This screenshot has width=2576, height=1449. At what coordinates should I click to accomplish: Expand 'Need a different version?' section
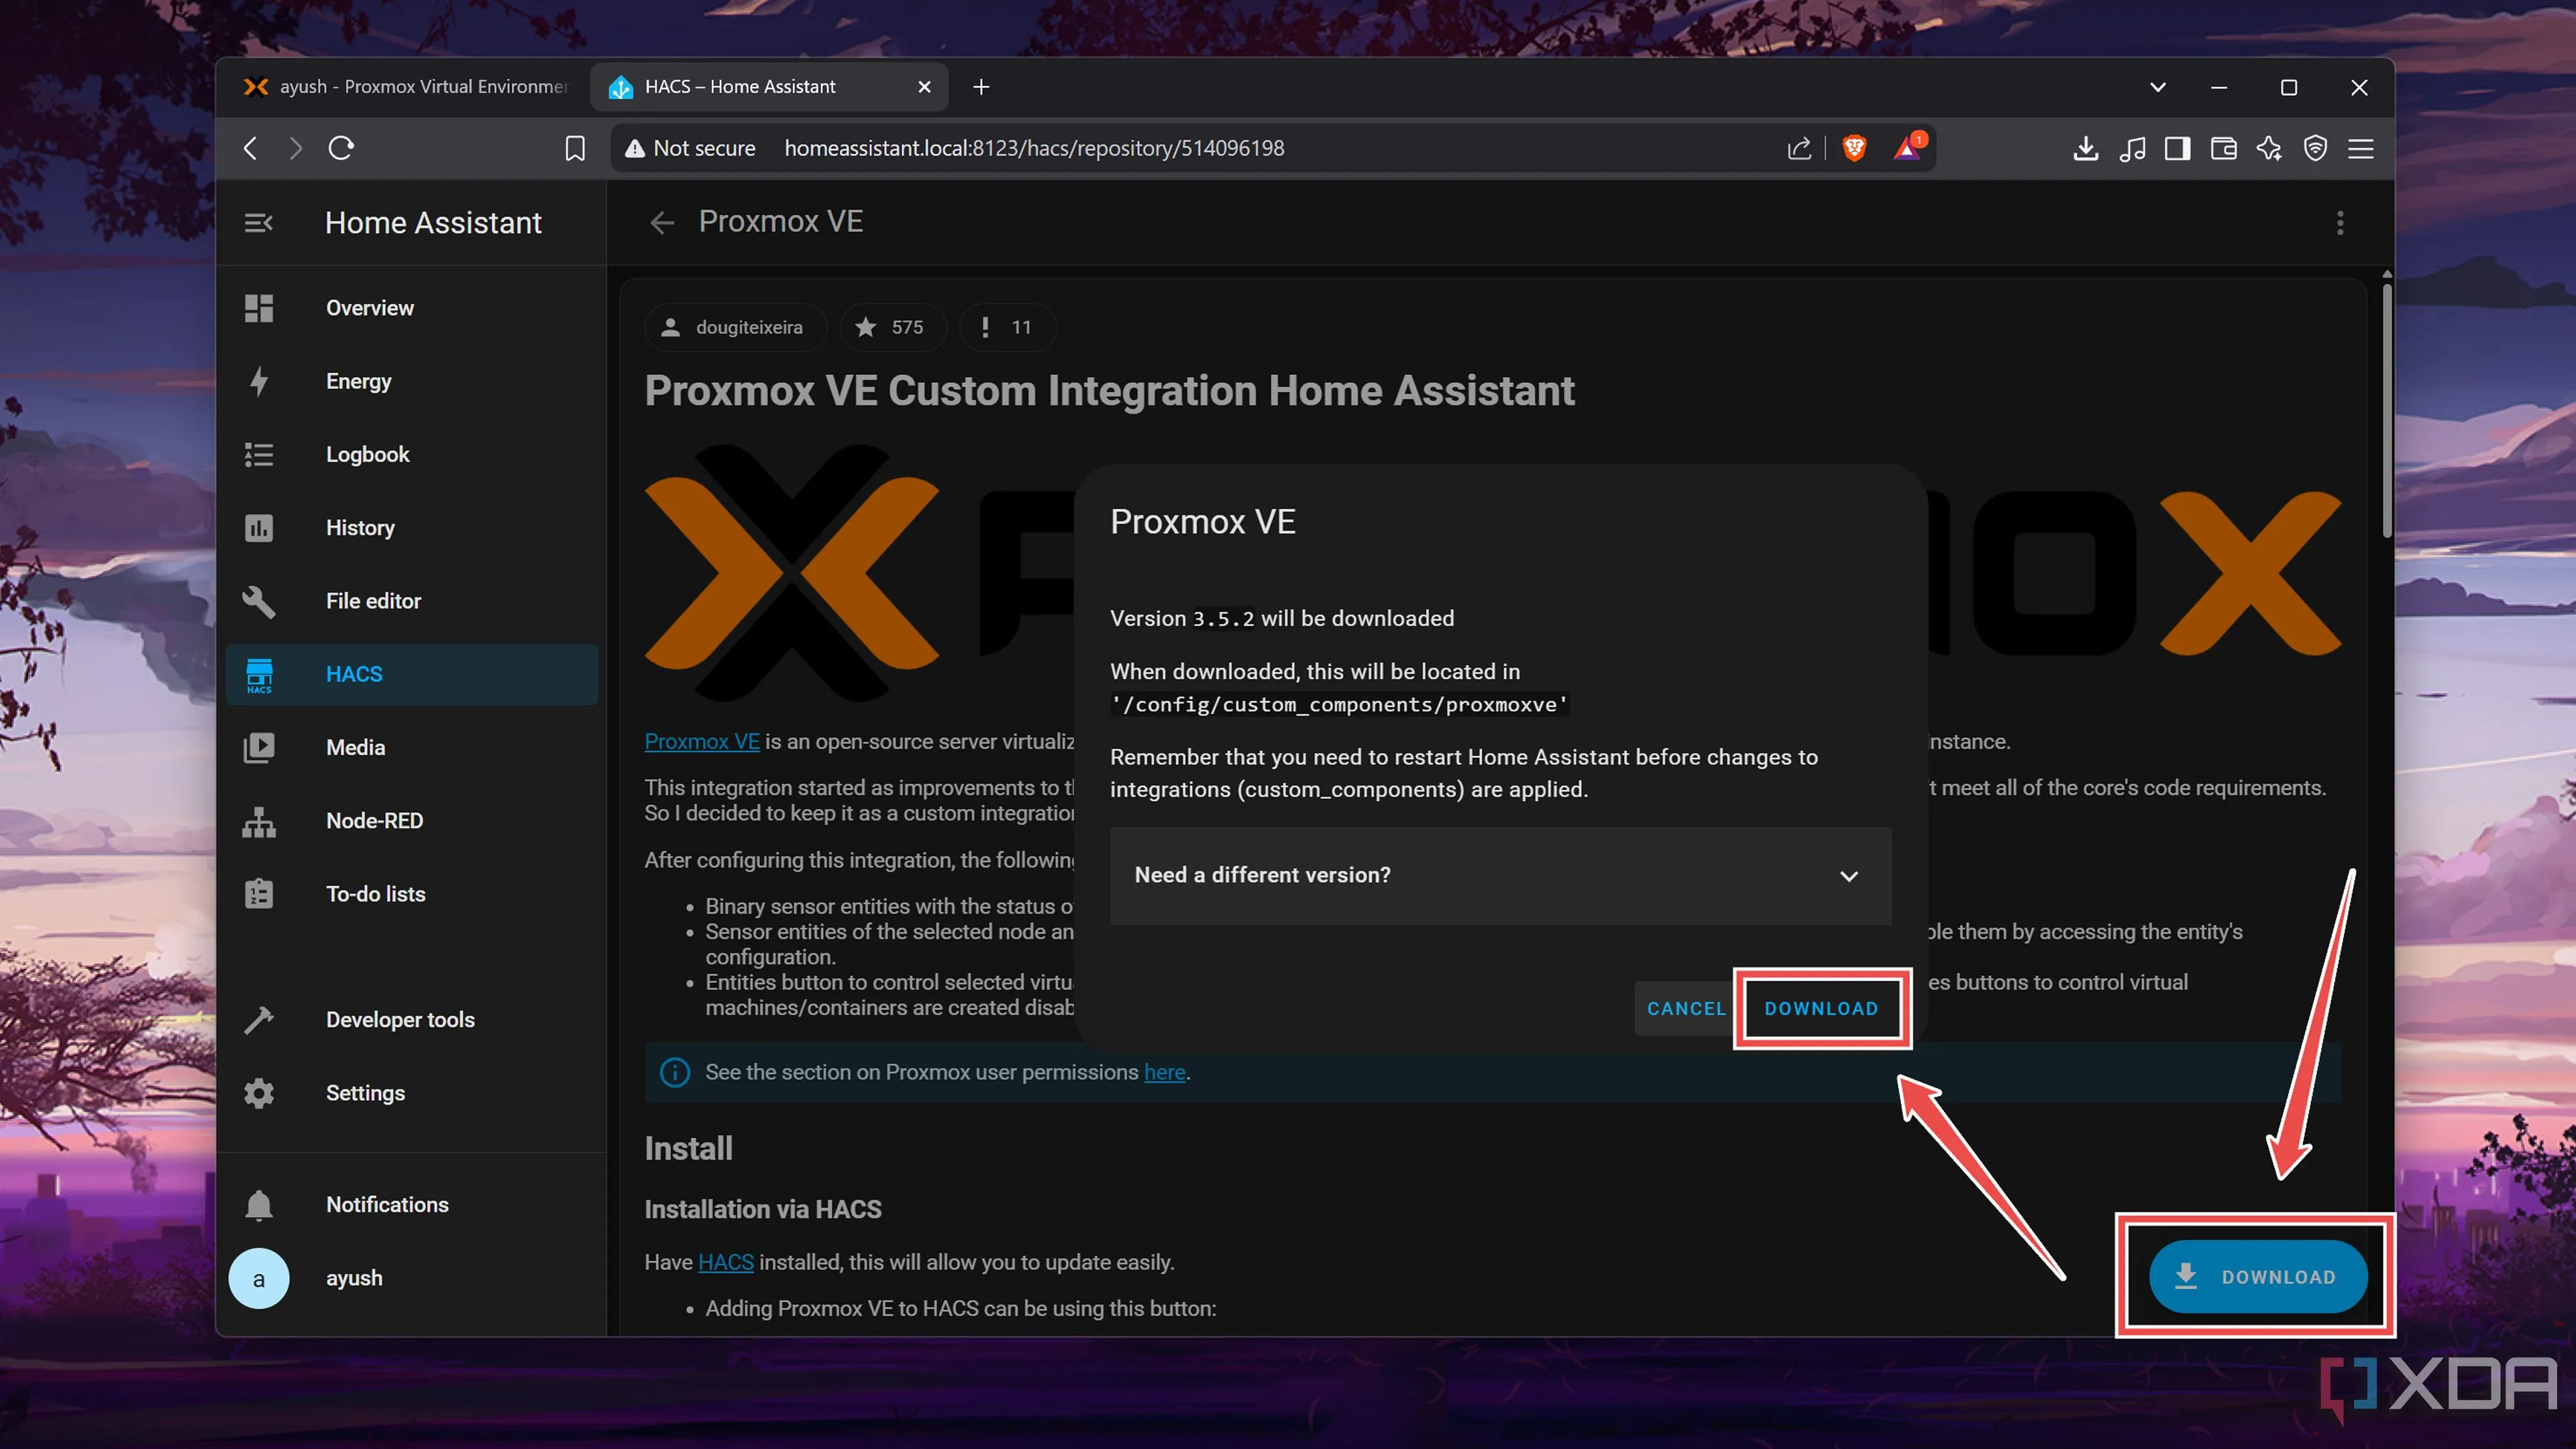(1500, 875)
